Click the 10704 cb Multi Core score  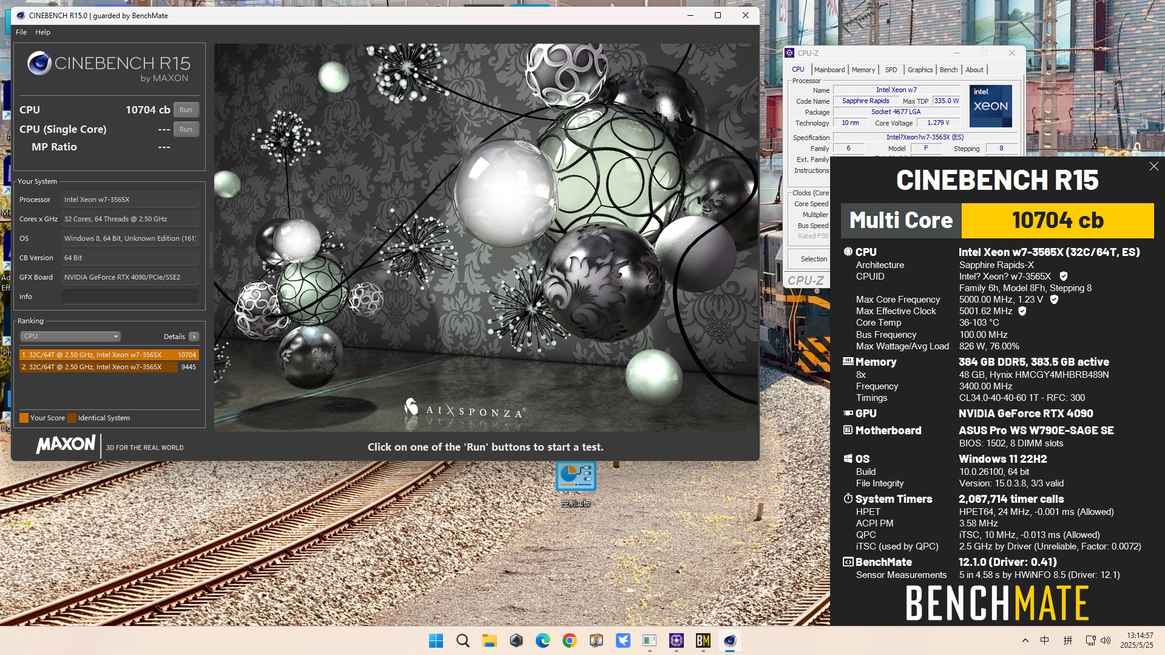[1058, 220]
